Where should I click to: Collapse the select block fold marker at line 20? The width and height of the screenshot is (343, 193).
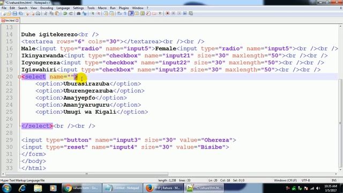click(19, 77)
